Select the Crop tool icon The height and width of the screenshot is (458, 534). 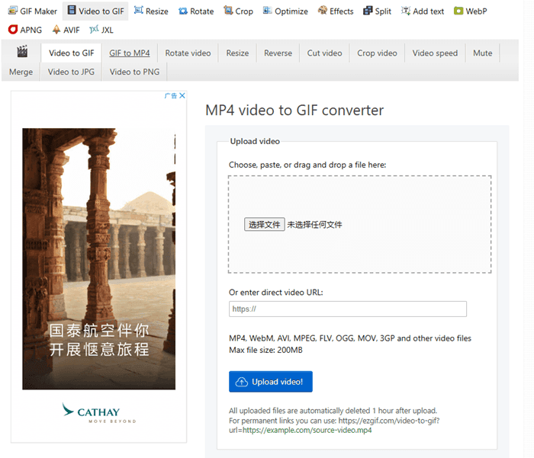[228, 11]
